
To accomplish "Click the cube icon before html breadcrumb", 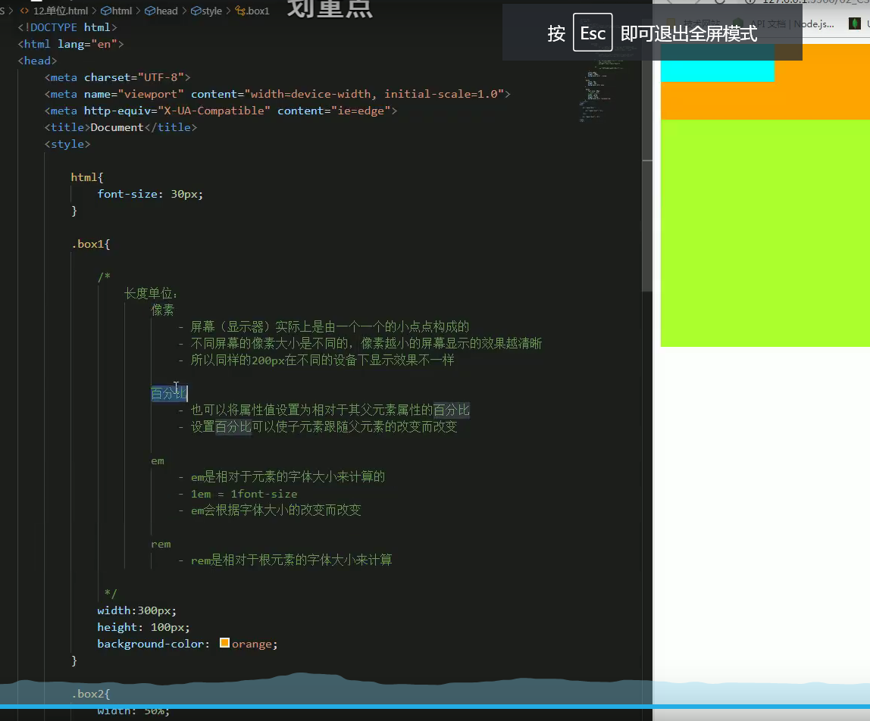I will pos(105,11).
